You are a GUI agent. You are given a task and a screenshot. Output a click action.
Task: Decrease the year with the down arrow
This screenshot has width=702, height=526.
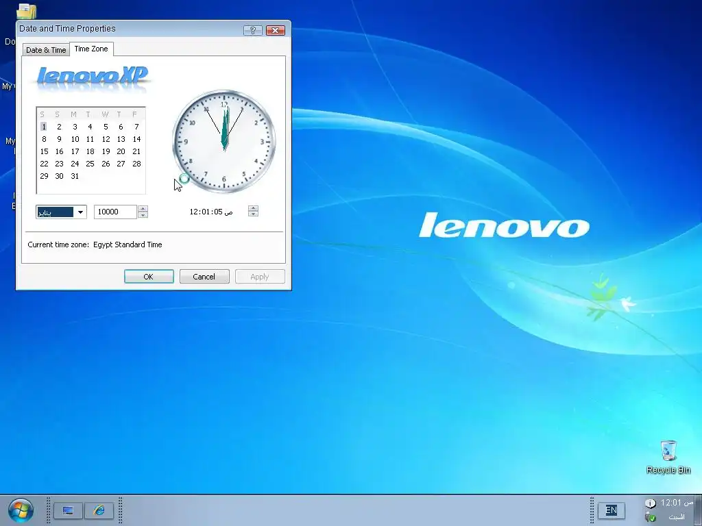coord(143,215)
